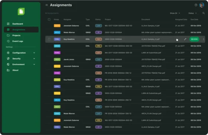Viewport: 208px width, 135px height.
Task: Click the green Review button
Action: pyautogui.click(x=194, y=39)
